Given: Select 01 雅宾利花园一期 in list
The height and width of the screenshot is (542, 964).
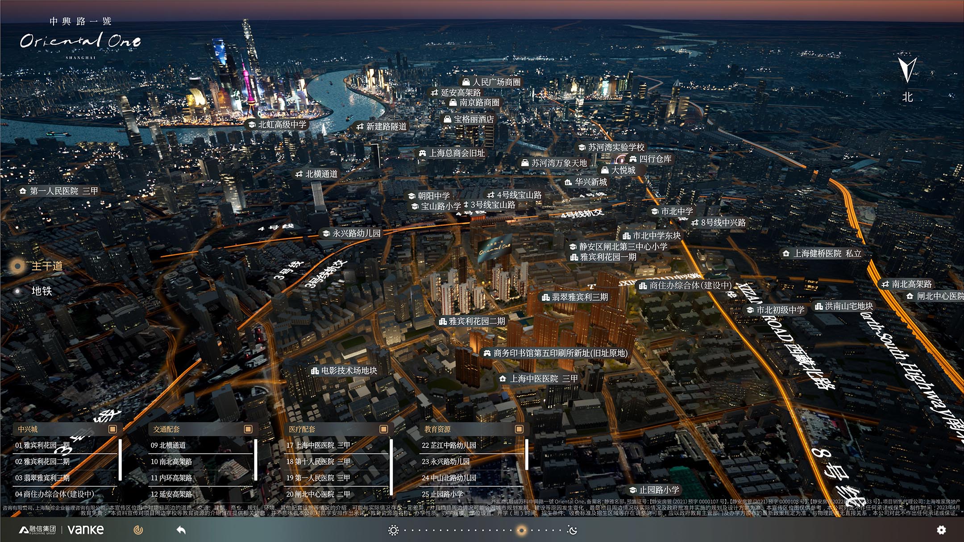Looking at the screenshot, I should [x=65, y=445].
